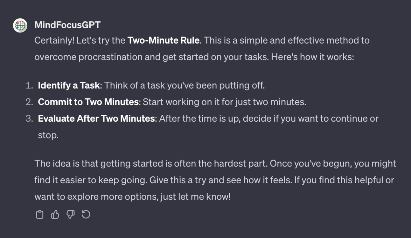
Task: Click list number 3 marker
Action: pos(29,119)
